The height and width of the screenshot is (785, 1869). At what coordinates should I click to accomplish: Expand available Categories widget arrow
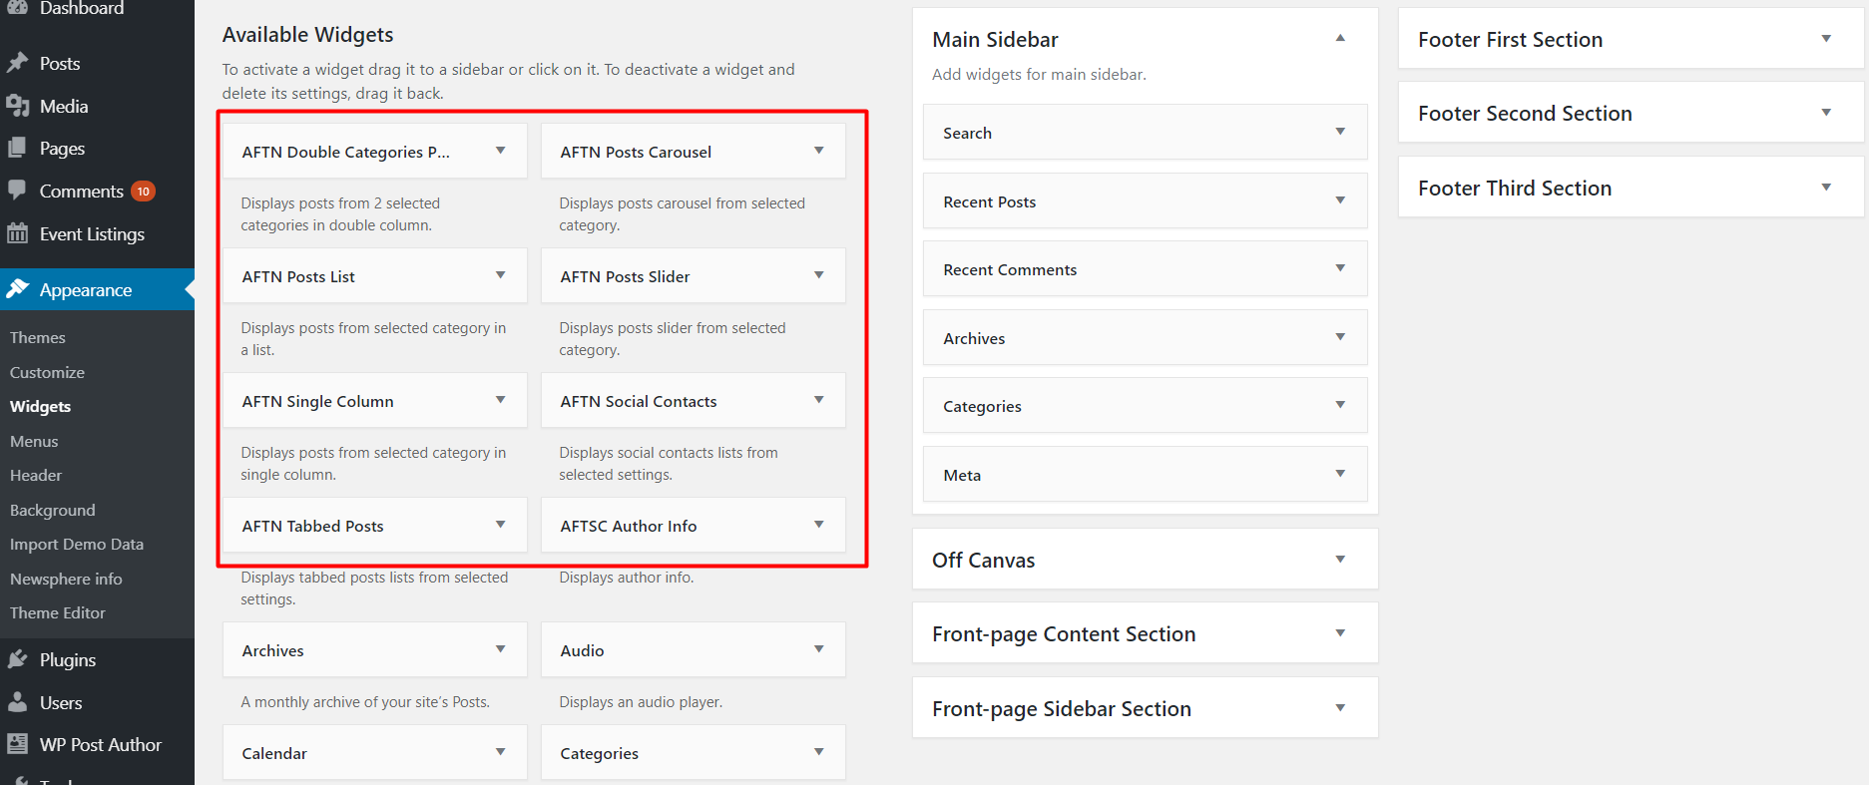[x=819, y=752]
